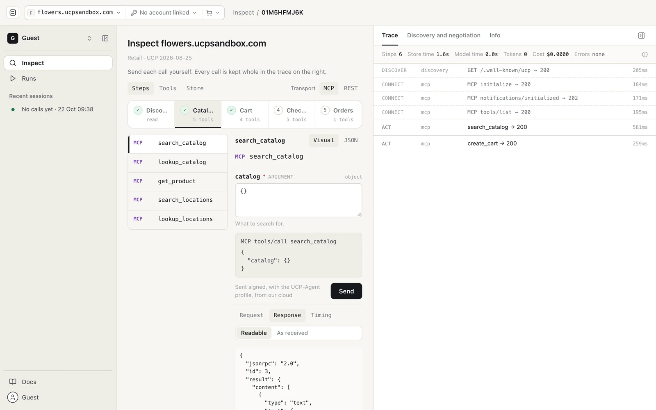Select the Orders step with 1 tools
This screenshot has width=656, height=410.
point(339,114)
